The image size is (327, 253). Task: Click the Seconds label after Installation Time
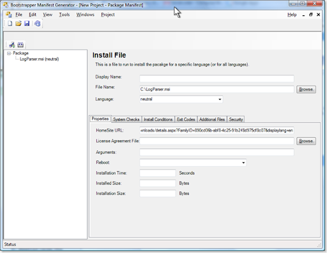(186, 173)
